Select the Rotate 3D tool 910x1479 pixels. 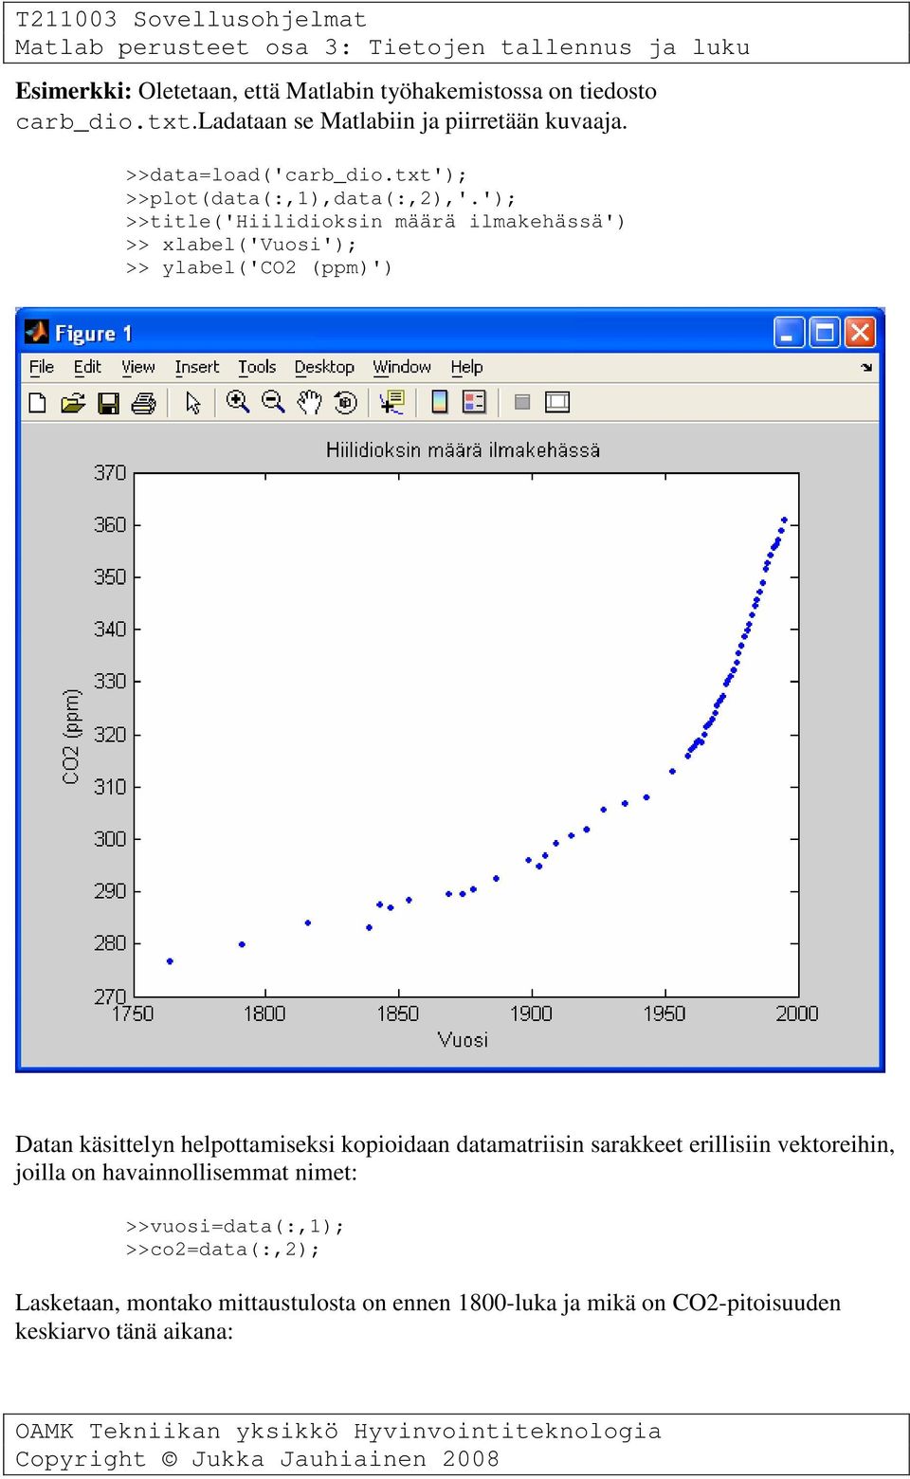tap(346, 402)
